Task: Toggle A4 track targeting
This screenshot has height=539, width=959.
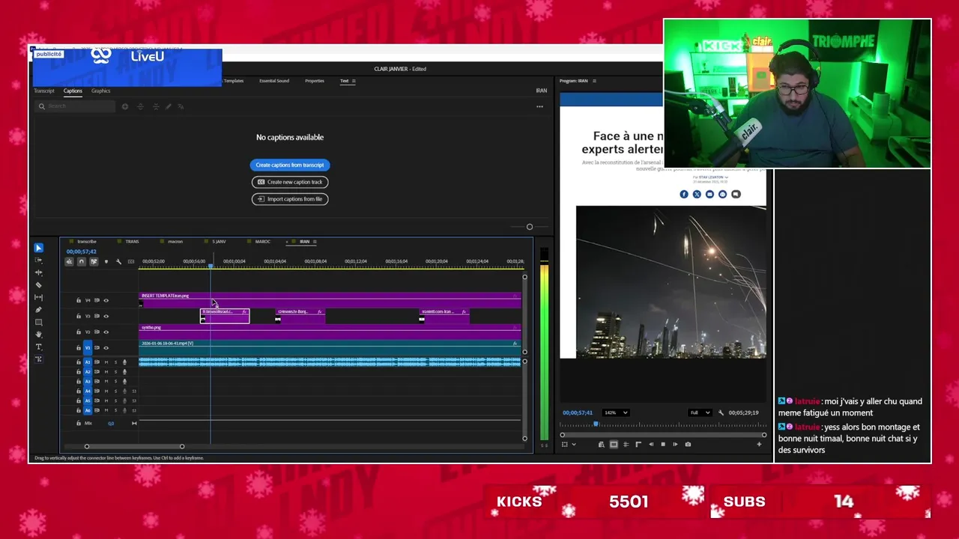Action: tap(88, 391)
